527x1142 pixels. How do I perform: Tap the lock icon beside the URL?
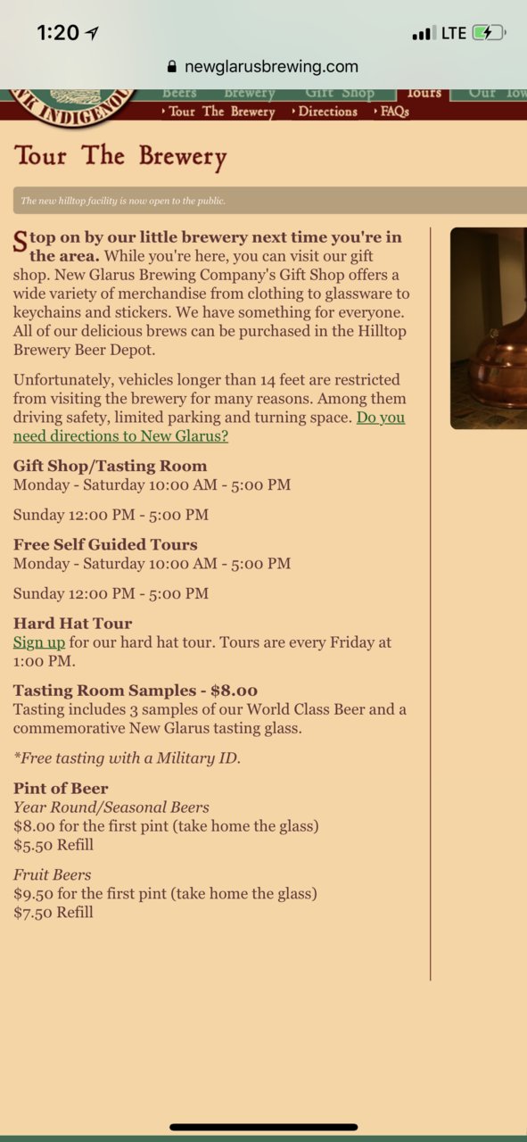[172, 67]
